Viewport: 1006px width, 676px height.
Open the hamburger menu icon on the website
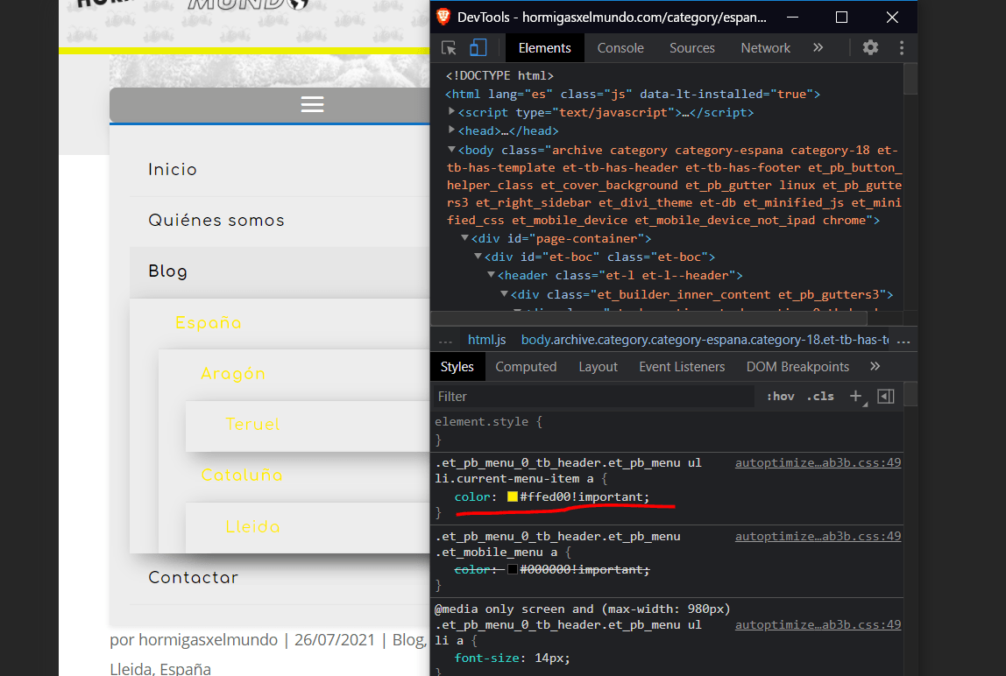point(313,104)
